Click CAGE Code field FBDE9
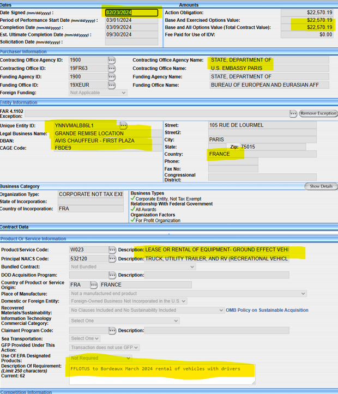Viewport: 338px width, 394px height. 108,148
